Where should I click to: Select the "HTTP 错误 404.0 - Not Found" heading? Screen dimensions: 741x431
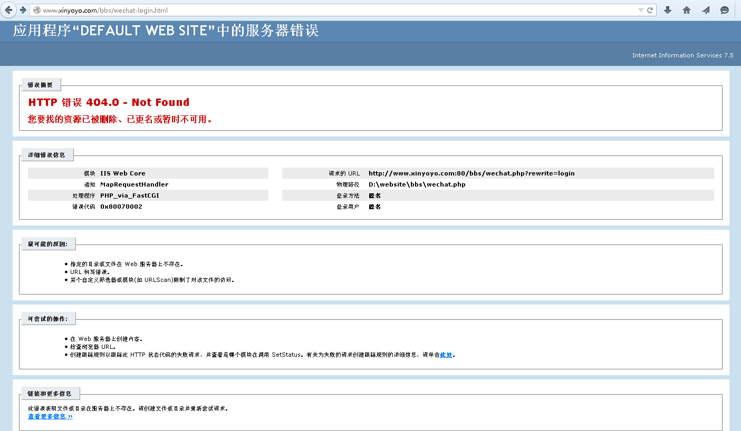pyautogui.click(x=109, y=102)
